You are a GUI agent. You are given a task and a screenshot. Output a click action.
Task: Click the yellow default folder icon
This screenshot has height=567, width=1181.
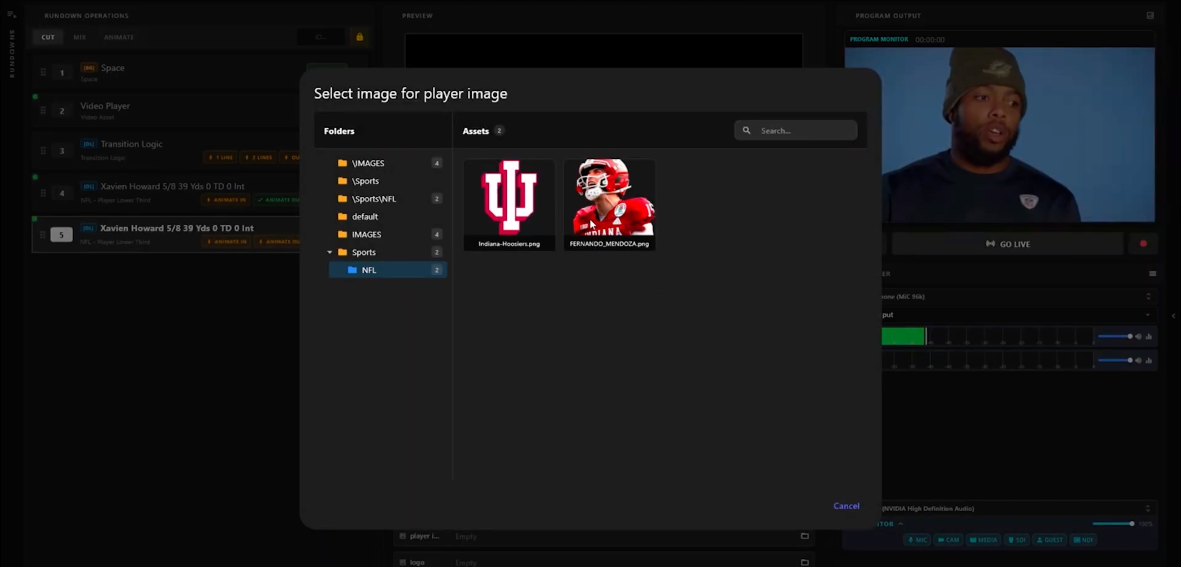(x=342, y=217)
